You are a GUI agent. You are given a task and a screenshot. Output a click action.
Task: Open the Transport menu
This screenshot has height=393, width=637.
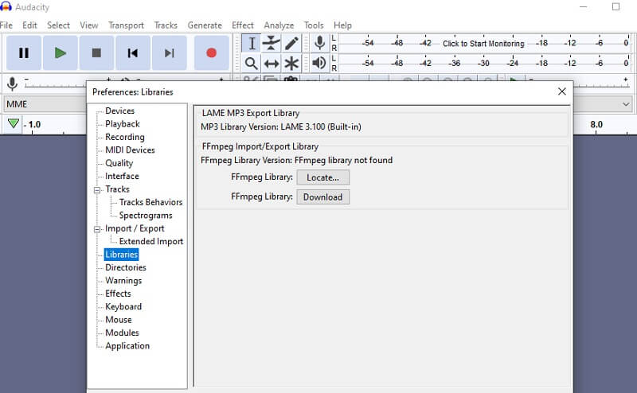click(x=126, y=25)
